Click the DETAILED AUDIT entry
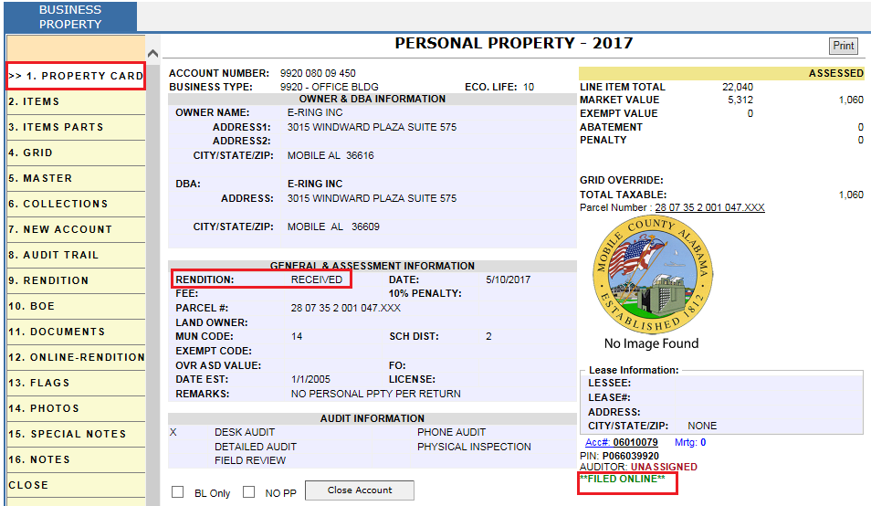 click(256, 447)
